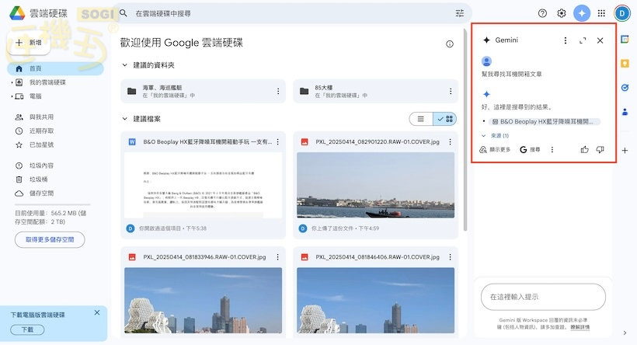Image resolution: width=637 pixels, height=345 pixels.
Task: Click the storage usage progress bar
Action: (x=52, y=204)
